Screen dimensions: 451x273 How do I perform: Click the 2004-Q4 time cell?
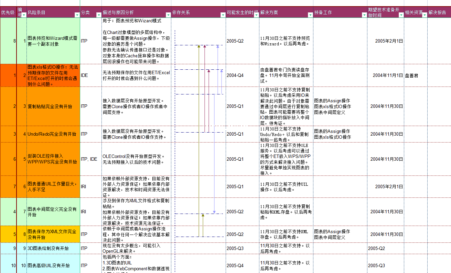pos(242,76)
